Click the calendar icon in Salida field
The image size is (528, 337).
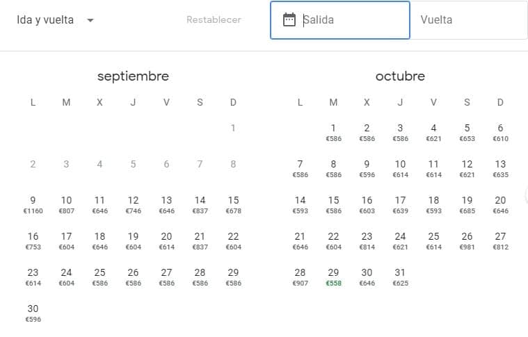[x=289, y=20]
